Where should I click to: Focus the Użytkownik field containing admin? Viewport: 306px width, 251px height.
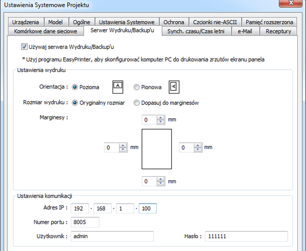[112, 236]
